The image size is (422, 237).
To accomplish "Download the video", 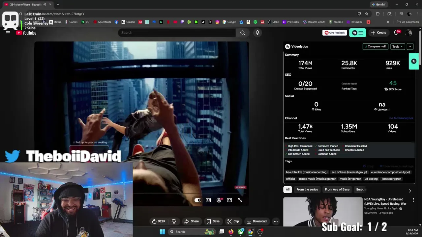I will pyautogui.click(x=257, y=221).
